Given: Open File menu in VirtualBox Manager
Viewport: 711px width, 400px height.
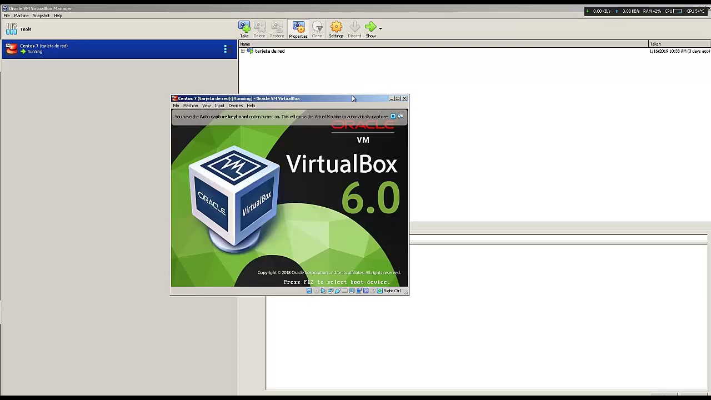Looking at the screenshot, I should tap(7, 16).
